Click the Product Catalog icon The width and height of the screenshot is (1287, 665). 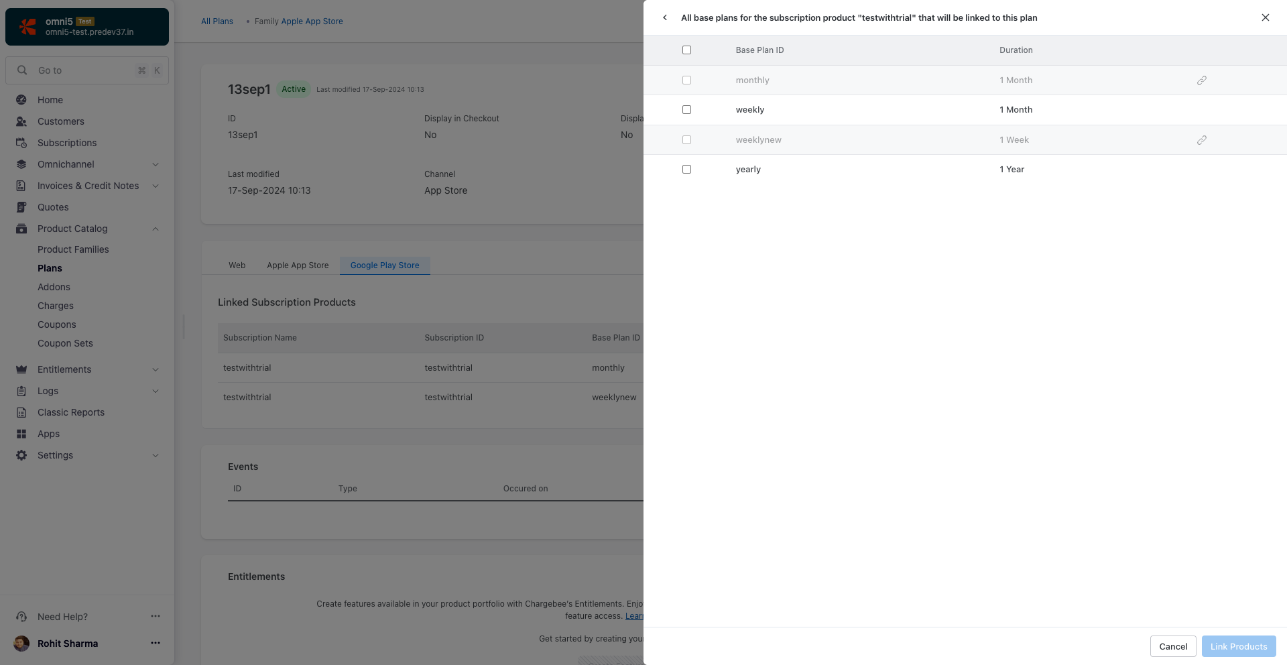21,229
